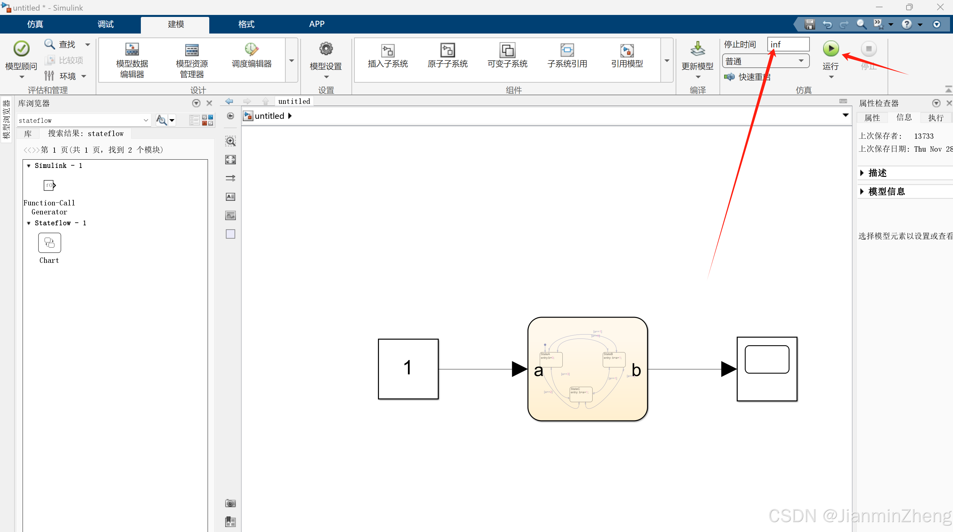Viewport: 953px width, 532px height.
Task: Select the Constant block labeled 1
Action: [x=408, y=369]
